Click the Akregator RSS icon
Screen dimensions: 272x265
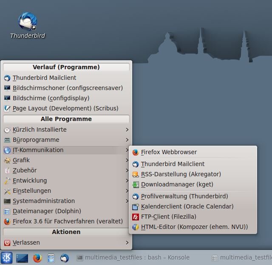tap(136, 175)
